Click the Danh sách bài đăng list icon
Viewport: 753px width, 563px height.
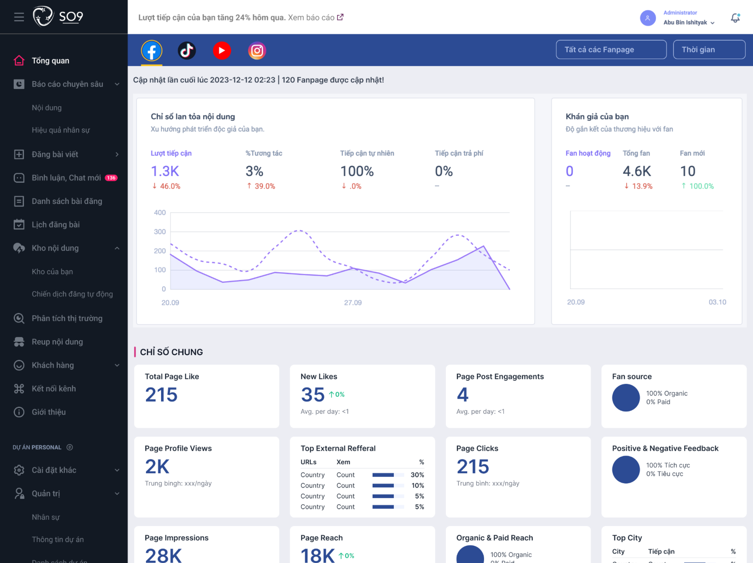click(x=19, y=201)
